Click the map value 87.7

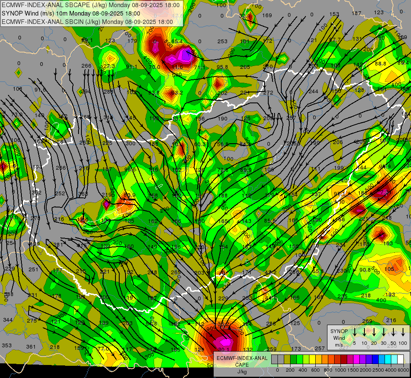[x=335, y=39]
